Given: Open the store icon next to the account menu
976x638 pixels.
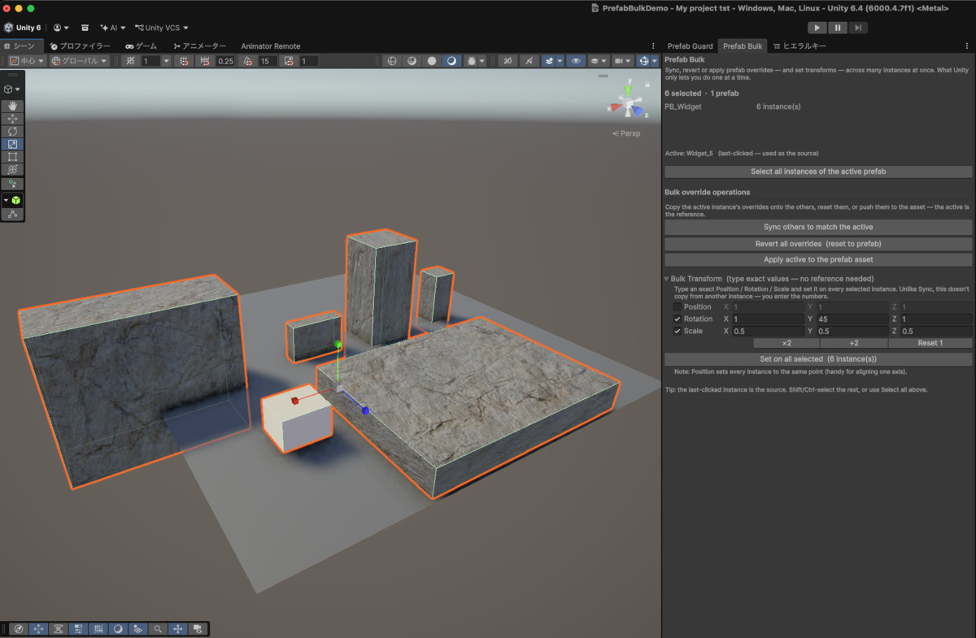Looking at the screenshot, I should (x=85, y=28).
